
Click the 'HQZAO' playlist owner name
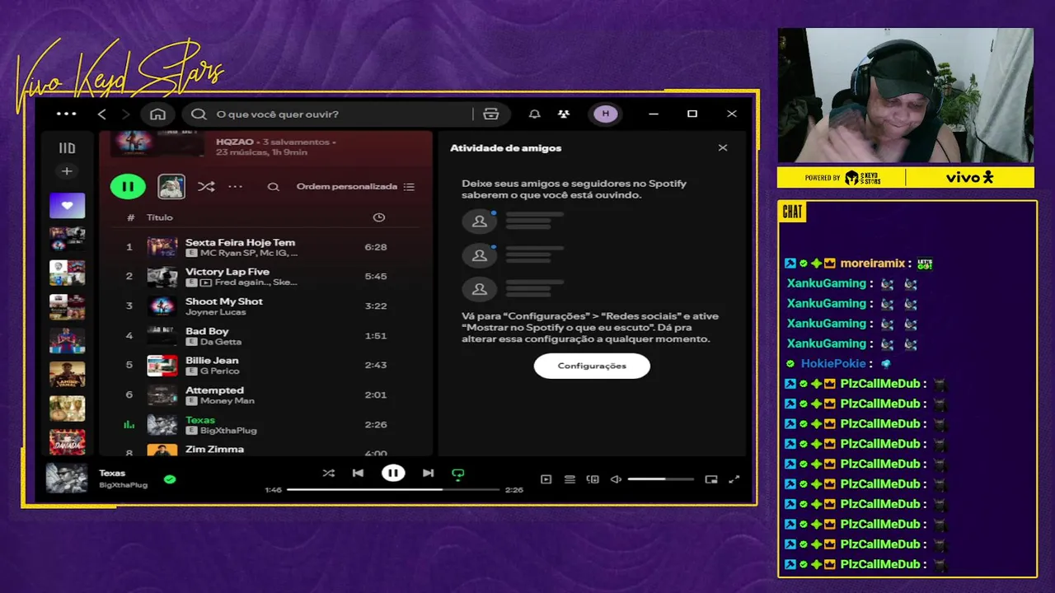coord(234,142)
